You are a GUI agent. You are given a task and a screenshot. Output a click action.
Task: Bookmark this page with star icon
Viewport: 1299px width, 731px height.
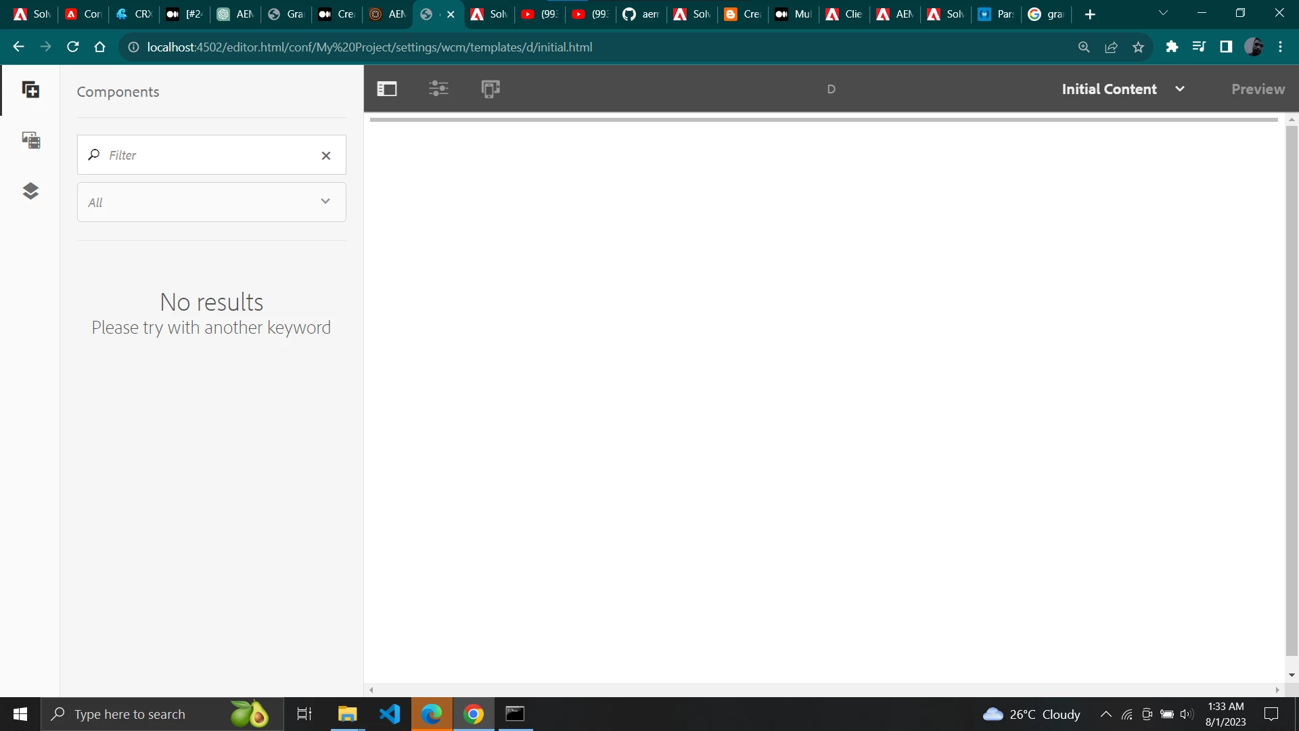coord(1138,47)
